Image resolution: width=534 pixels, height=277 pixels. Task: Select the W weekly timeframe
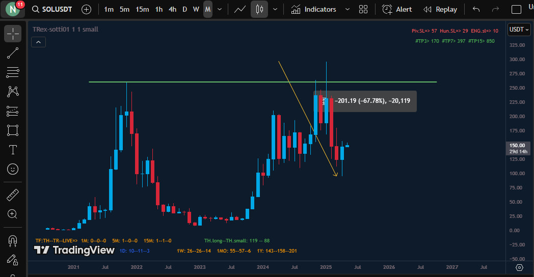click(196, 9)
